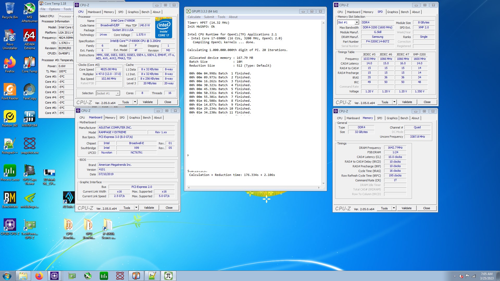The height and width of the screenshot is (281, 500).
Task: Click the taskbar clock showing 7:05 AM
Action: tap(487, 276)
